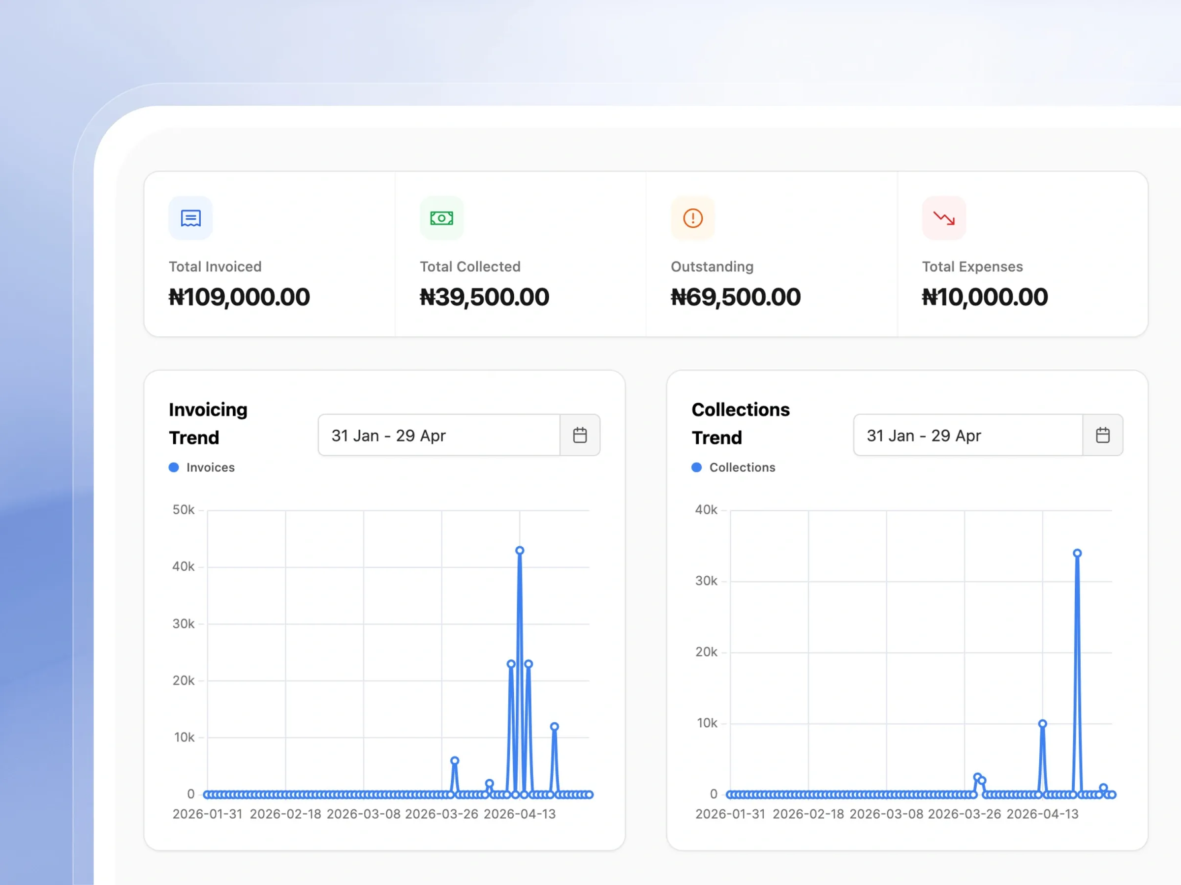Click the Collections Trend date range field
1181x885 pixels.
968,435
